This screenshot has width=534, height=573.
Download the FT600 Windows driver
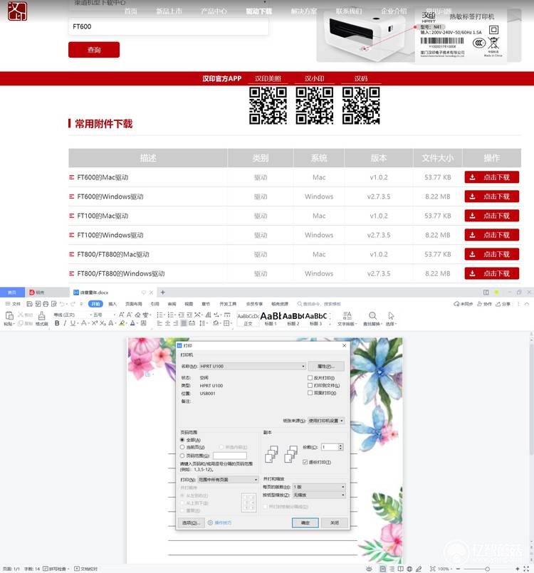(491, 196)
